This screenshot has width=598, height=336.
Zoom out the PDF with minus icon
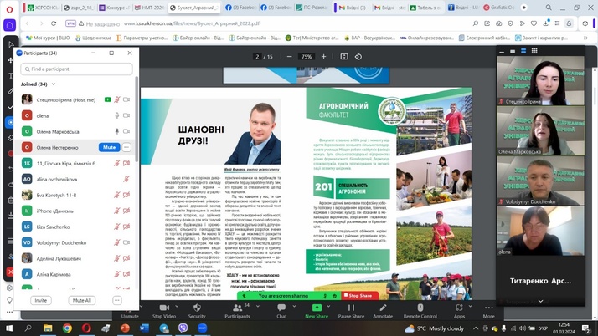click(290, 57)
